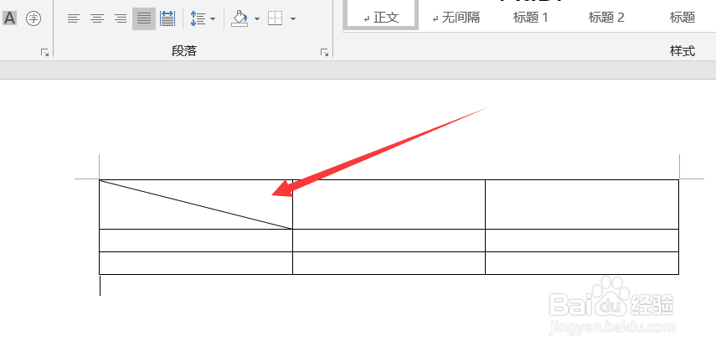The image size is (716, 352).
Task: Toggle justified paragraph alignment
Action: coord(144,18)
